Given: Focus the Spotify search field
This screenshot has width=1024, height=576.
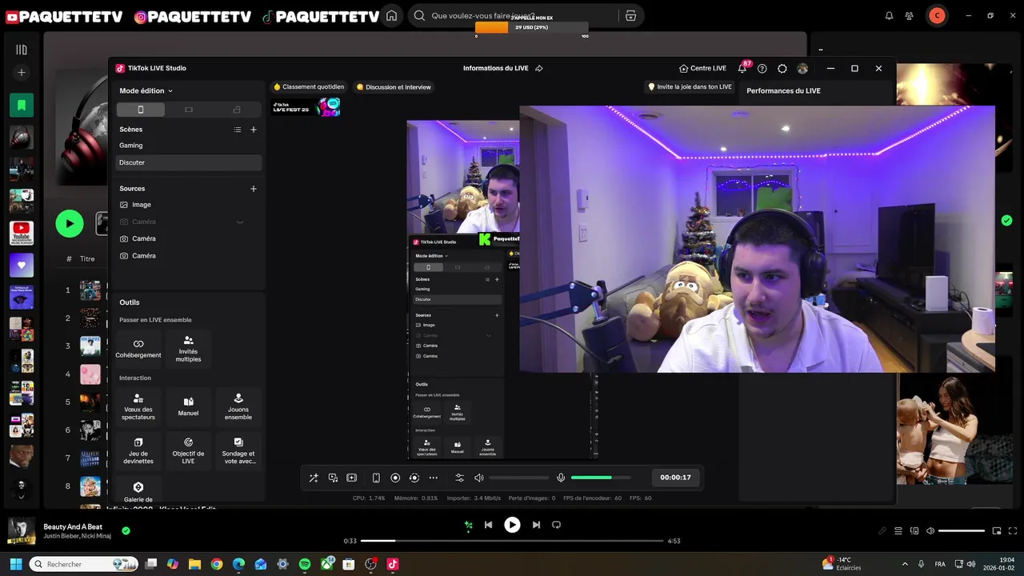Looking at the screenshot, I should 512,16.
